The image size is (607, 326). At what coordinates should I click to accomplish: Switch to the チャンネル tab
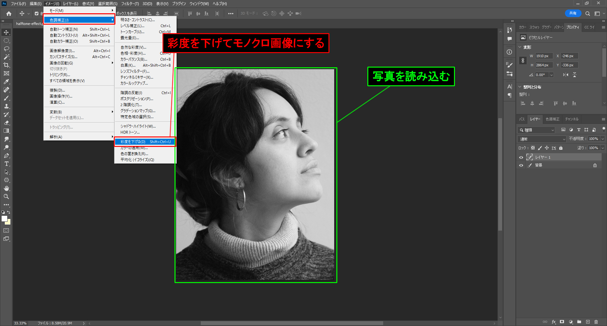coord(572,119)
